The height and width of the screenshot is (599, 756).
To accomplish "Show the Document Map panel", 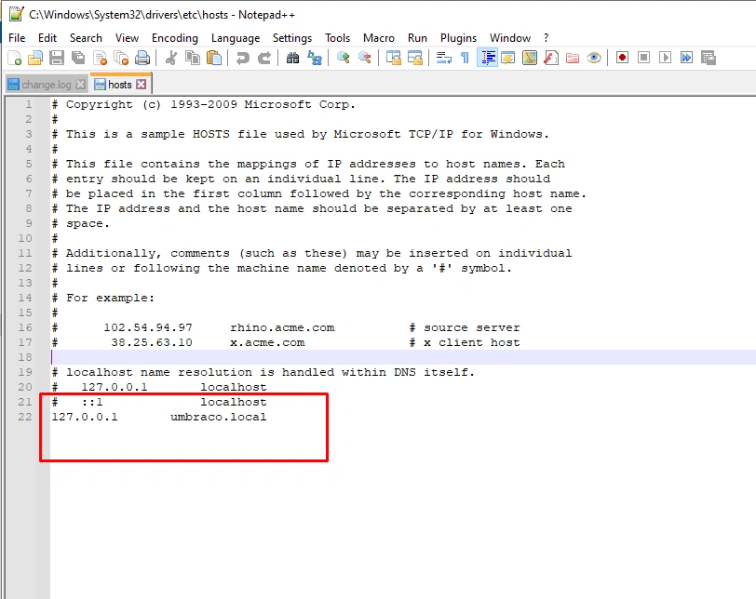I will pyautogui.click(x=530, y=58).
